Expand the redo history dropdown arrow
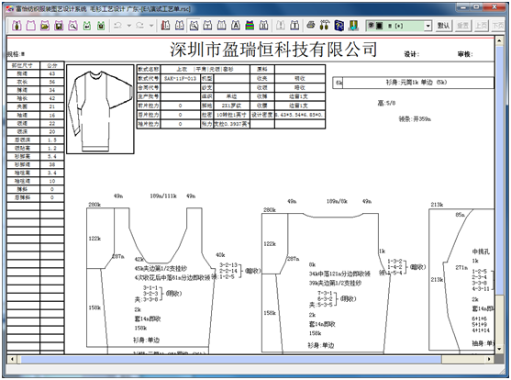 (151, 25)
